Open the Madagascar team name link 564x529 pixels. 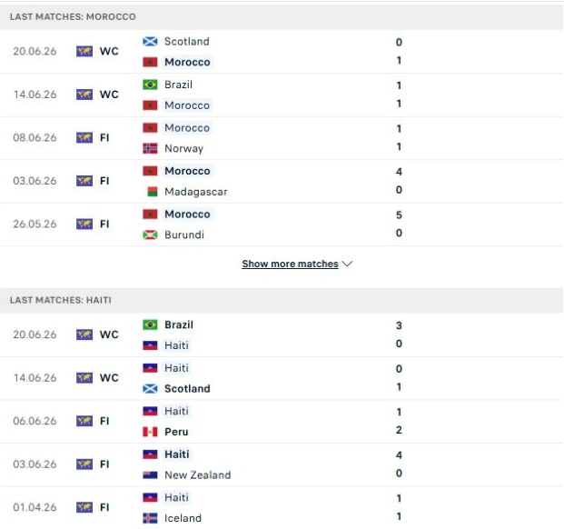pyautogui.click(x=196, y=192)
